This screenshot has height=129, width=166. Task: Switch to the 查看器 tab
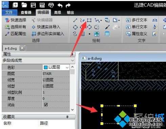pyautogui.click(x=26, y=12)
